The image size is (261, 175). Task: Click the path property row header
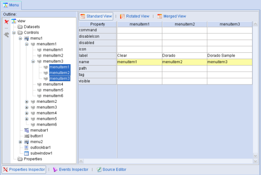[97, 68]
